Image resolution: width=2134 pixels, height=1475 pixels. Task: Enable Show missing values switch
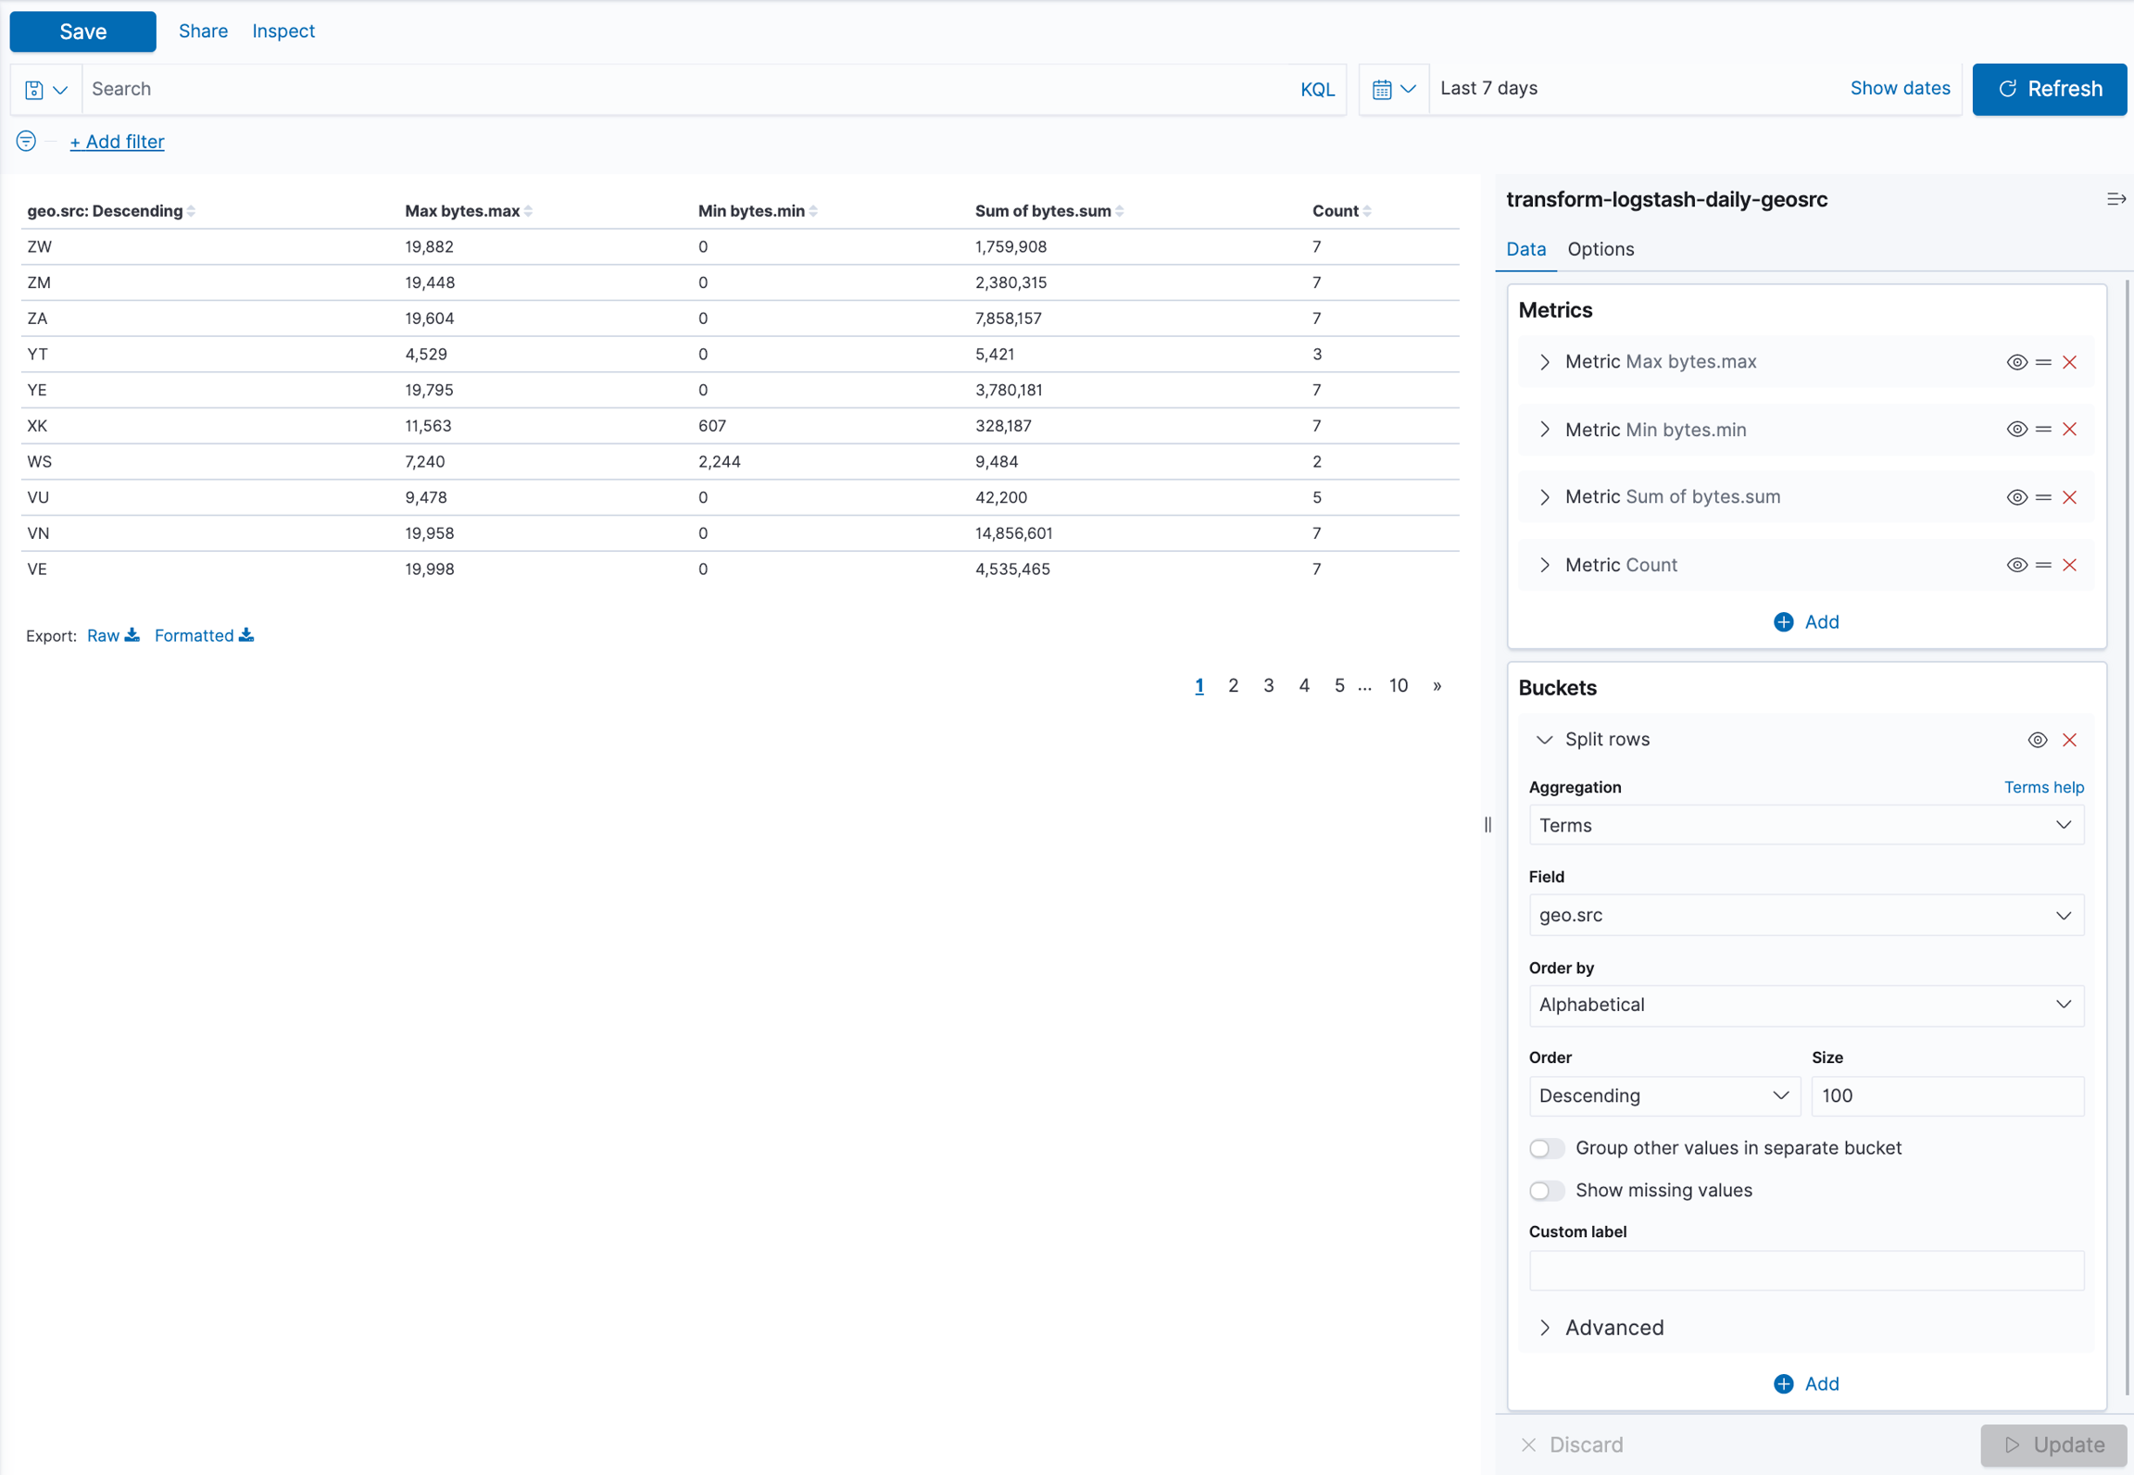coord(1546,1191)
